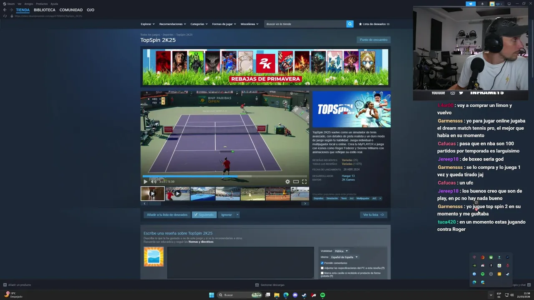This screenshot has width=534, height=300.
Task: Expand the Explorar store menu
Action: [147, 24]
